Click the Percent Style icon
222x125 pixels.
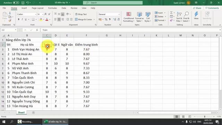pos(106,19)
